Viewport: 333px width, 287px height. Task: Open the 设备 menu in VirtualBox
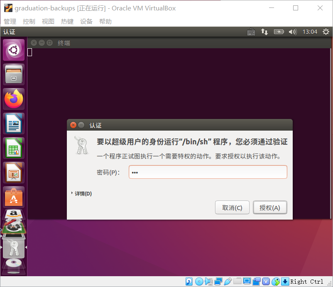(86, 21)
